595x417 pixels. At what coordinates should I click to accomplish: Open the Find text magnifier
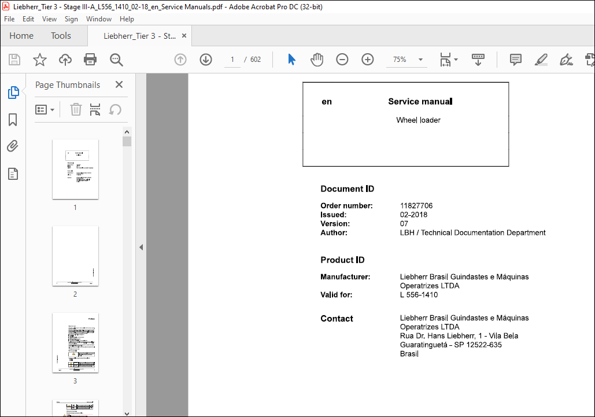click(116, 60)
